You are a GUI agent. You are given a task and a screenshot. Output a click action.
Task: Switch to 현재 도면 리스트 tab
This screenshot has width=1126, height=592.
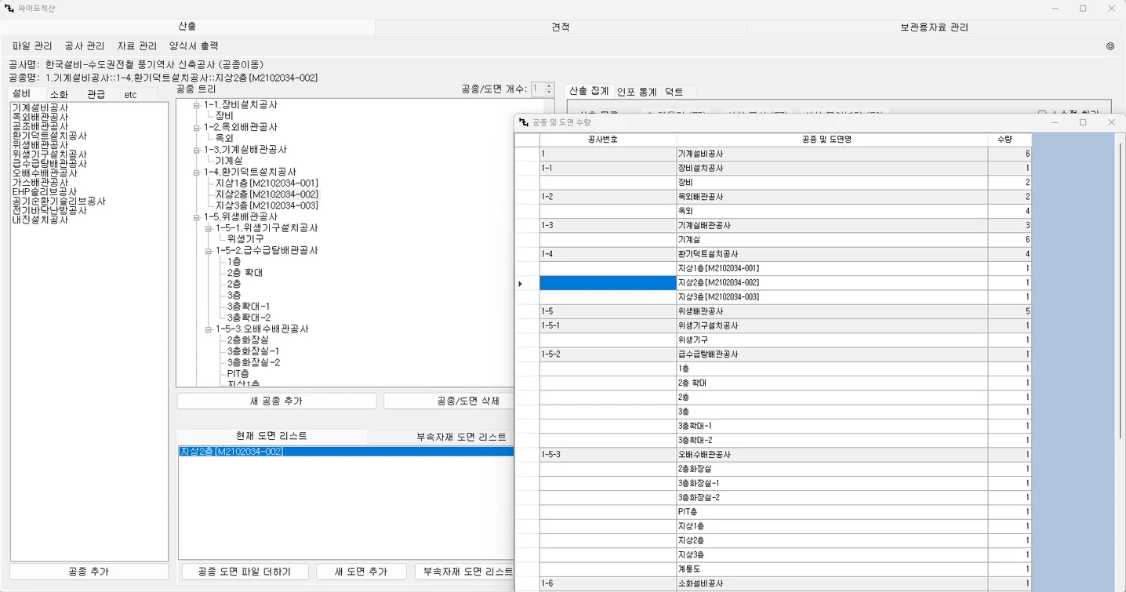coord(271,436)
